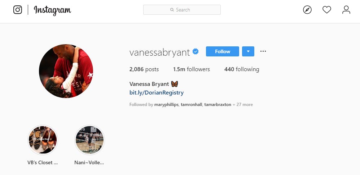This screenshot has height=175, width=360.
Task: Open the Nani~Volle... highlight story
Action: click(x=89, y=140)
